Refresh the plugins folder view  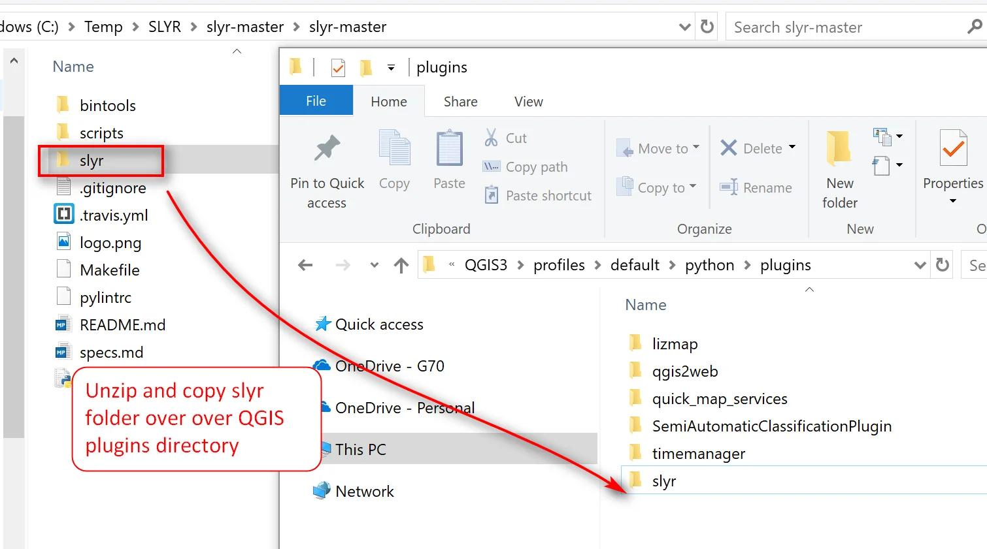[943, 265]
